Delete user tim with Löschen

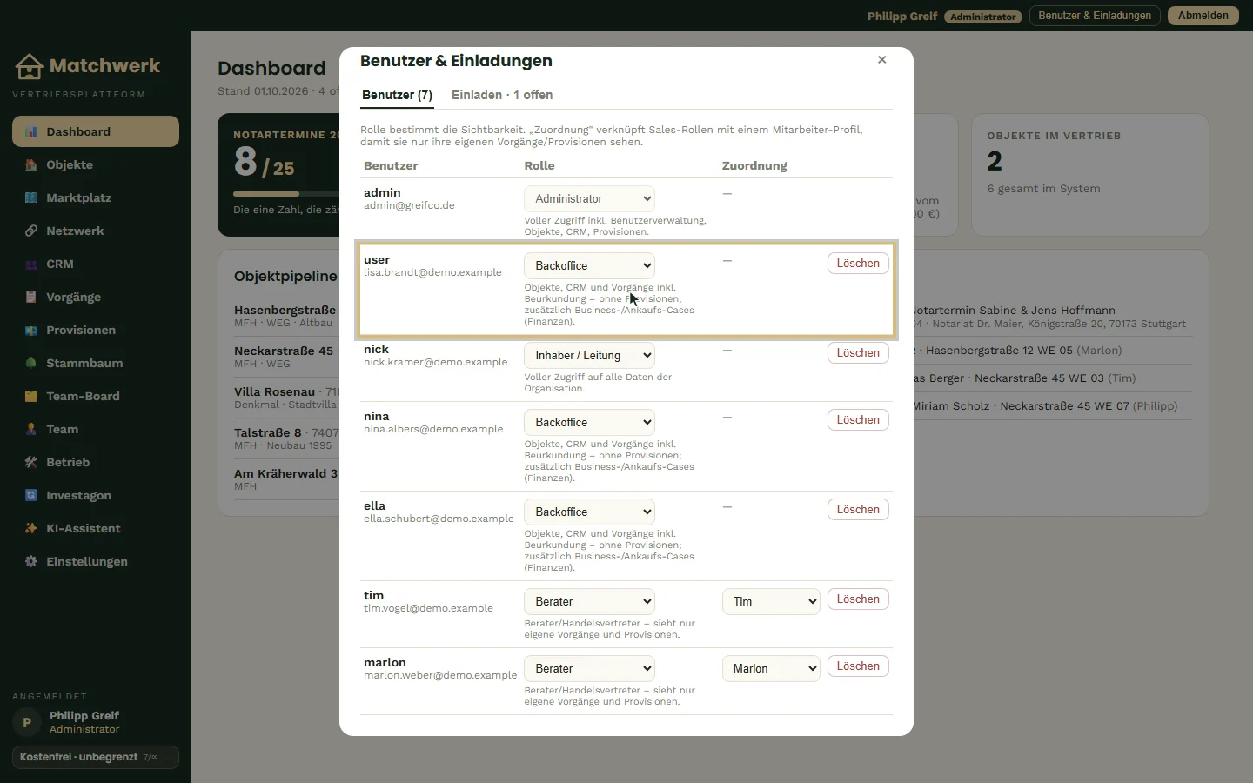pos(858,599)
